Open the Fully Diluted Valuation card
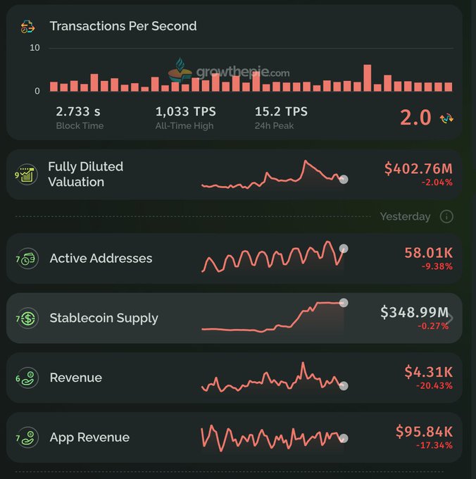Image resolution: width=476 pixels, height=479 pixels. [x=234, y=175]
